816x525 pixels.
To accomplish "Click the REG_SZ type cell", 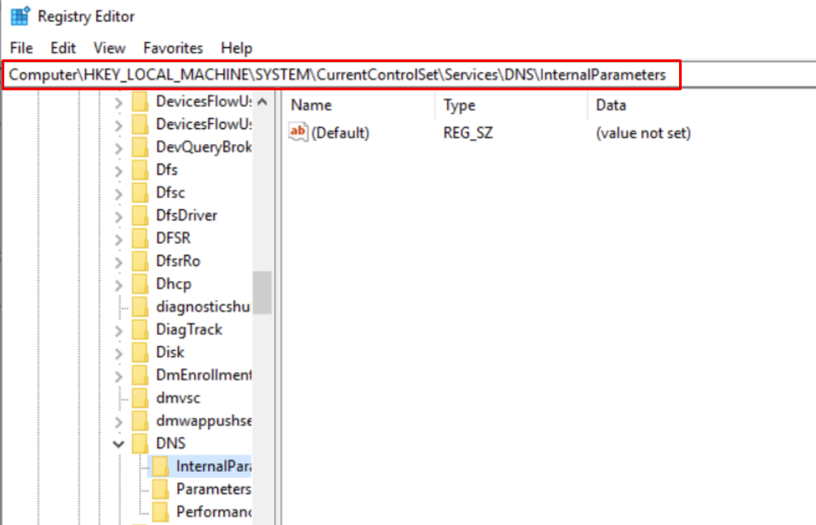I will point(468,133).
